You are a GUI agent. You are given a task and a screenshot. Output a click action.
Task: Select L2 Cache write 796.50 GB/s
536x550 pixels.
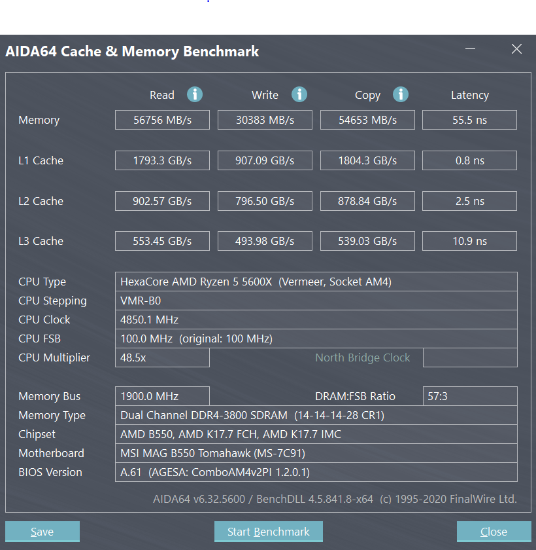click(265, 201)
